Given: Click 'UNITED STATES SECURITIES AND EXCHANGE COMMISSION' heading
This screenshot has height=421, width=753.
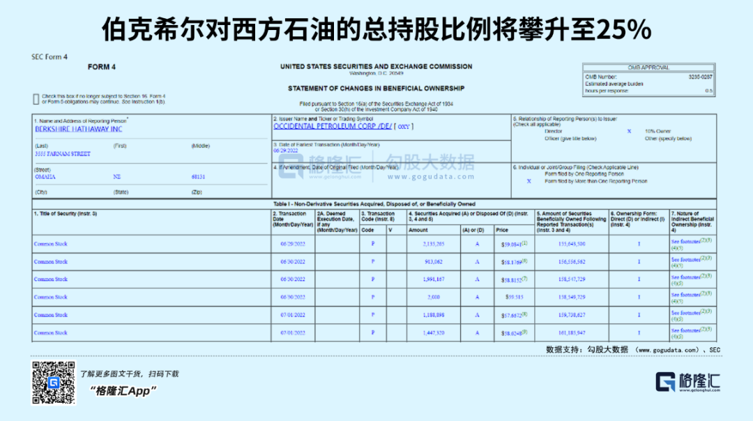Looking at the screenshot, I should click(x=376, y=67).
